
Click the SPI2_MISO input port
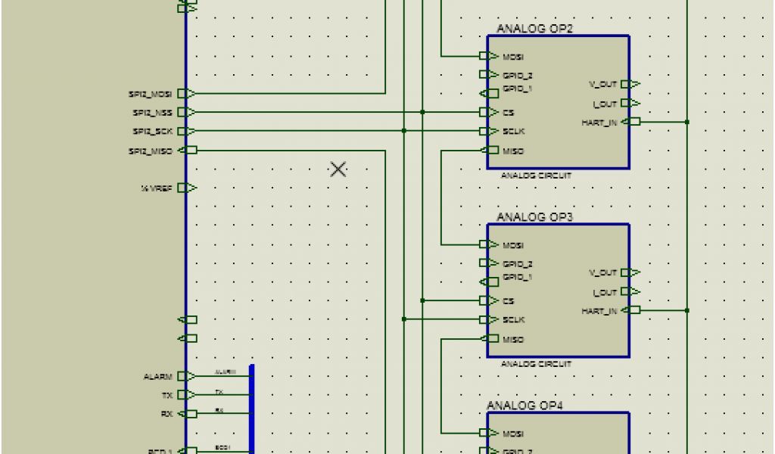coord(186,151)
